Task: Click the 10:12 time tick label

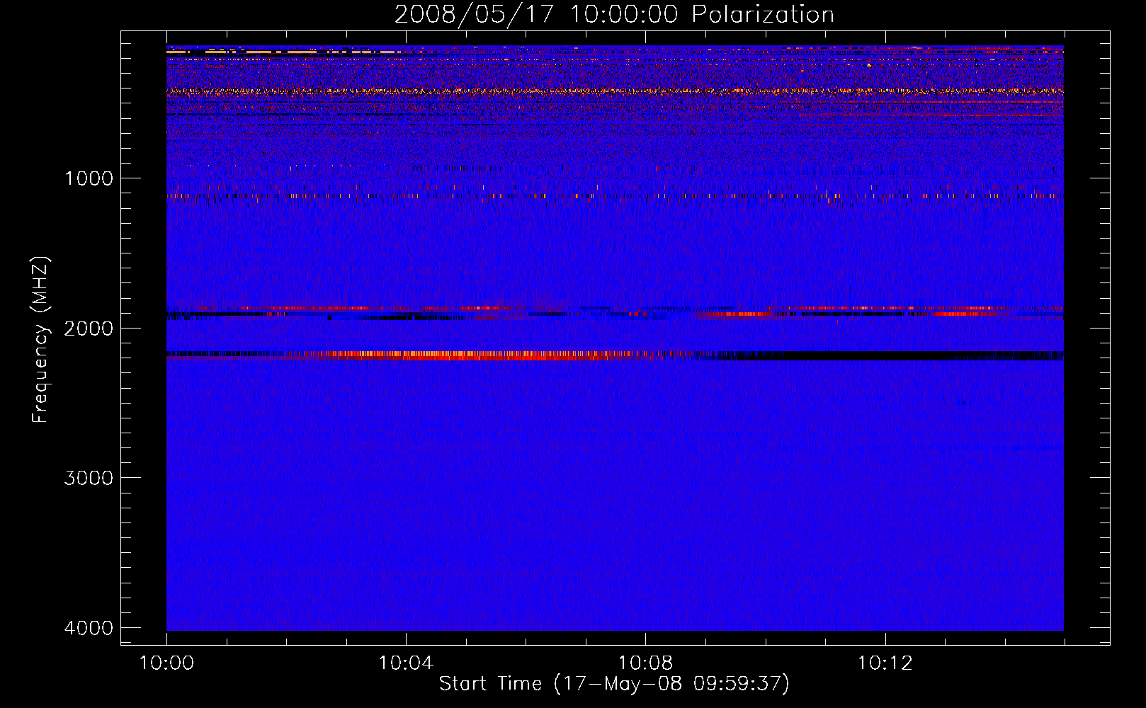Action: pyautogui.click(x=885, y=663)
